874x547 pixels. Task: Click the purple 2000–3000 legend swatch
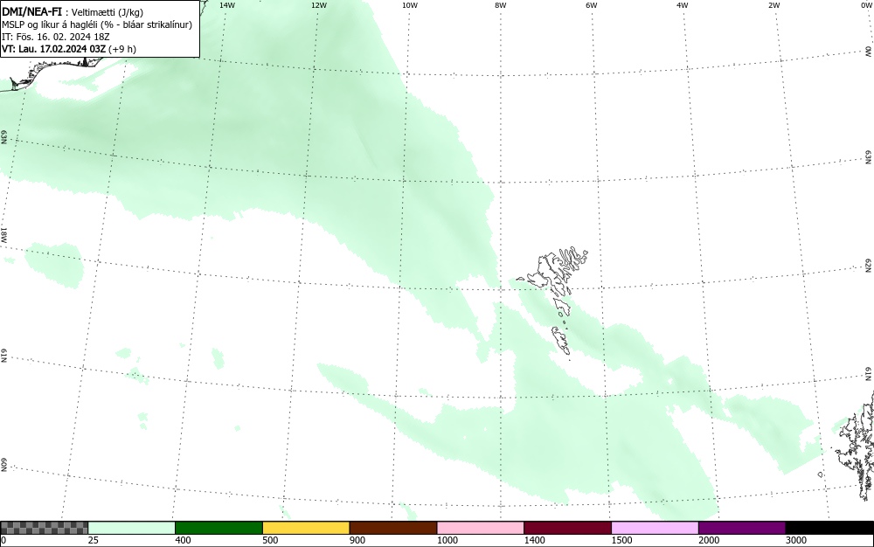coord(742,528)
